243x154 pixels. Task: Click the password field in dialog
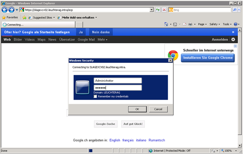pyautogui.click(x=118, y=88)
